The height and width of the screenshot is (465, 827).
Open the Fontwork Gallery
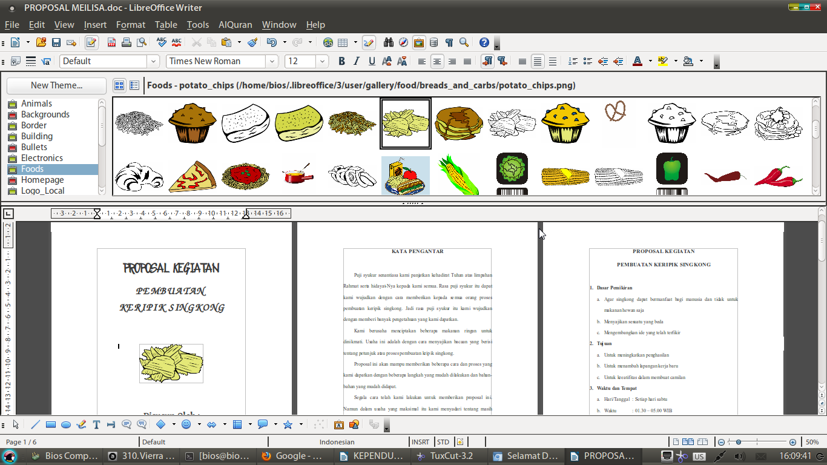tap(338, 424)
